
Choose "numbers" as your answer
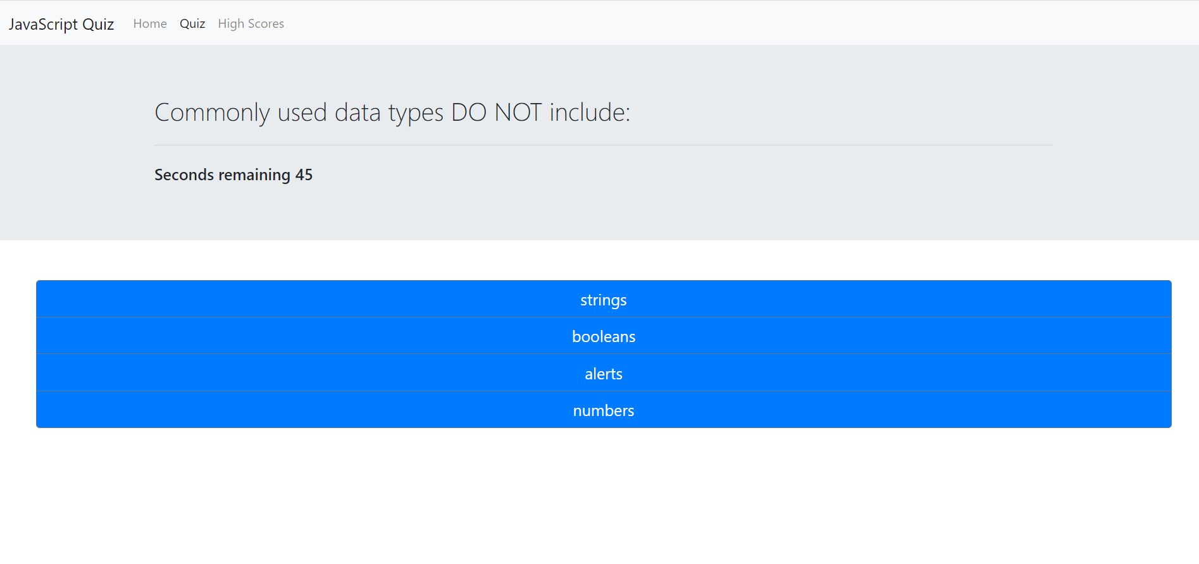603,410
